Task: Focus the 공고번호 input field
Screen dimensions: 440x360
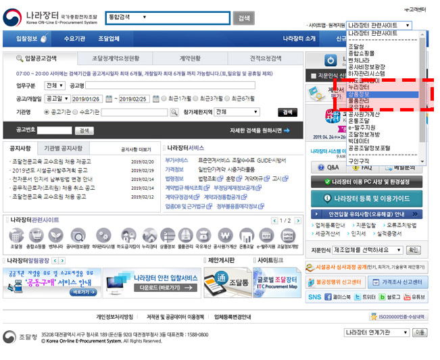Action: click(x=55, y=130)
